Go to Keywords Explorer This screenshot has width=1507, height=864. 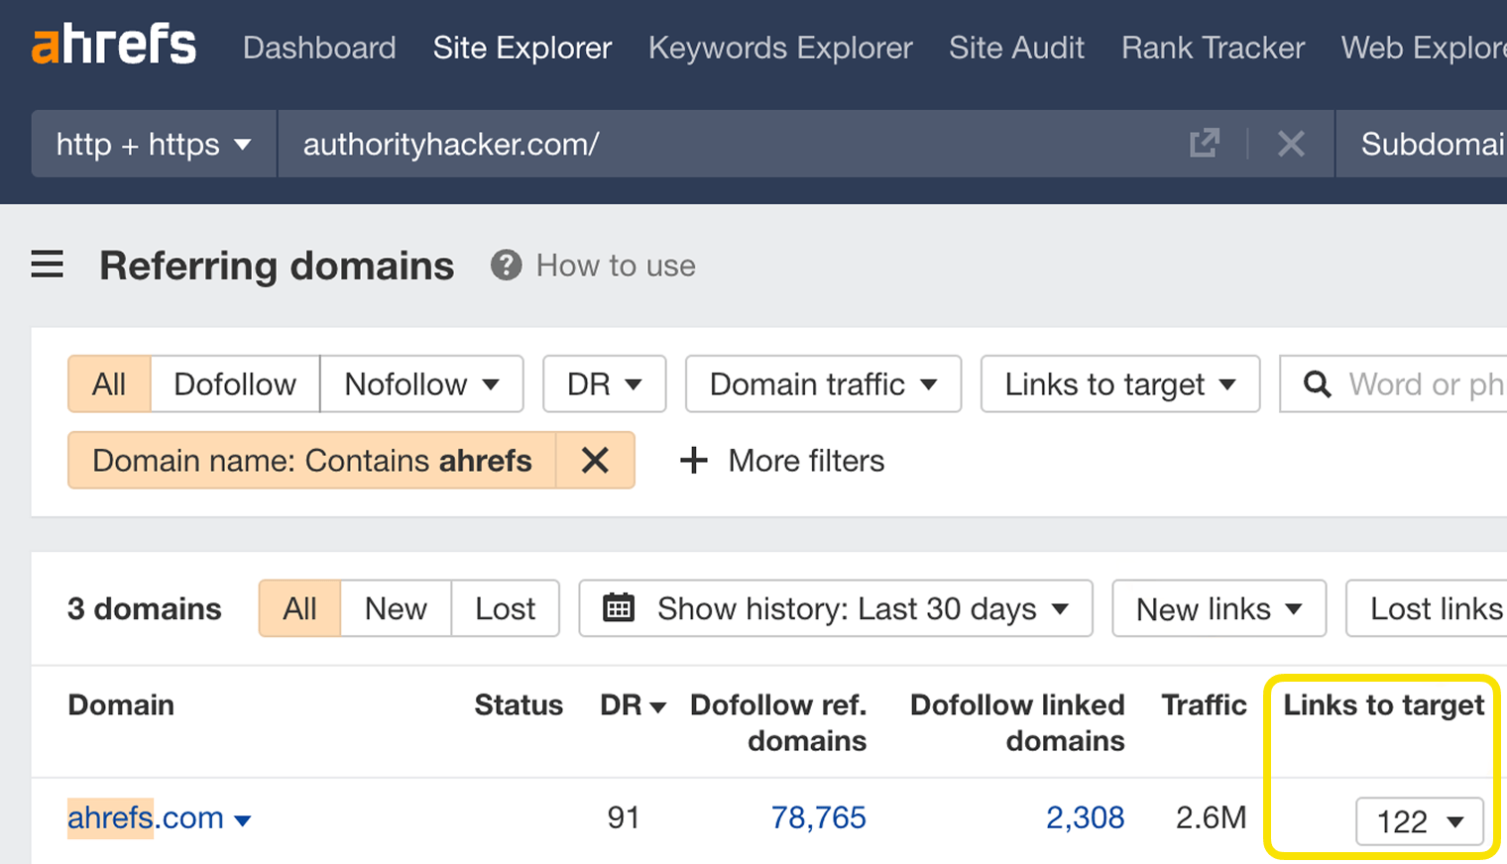pos(780,48)
